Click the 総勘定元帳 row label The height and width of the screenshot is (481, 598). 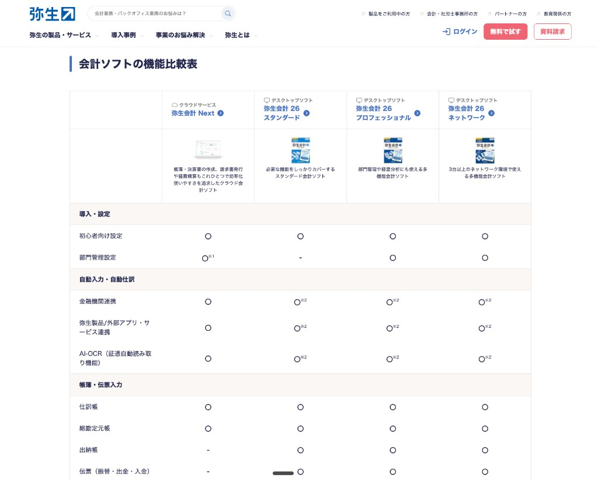tap(95, 428)
